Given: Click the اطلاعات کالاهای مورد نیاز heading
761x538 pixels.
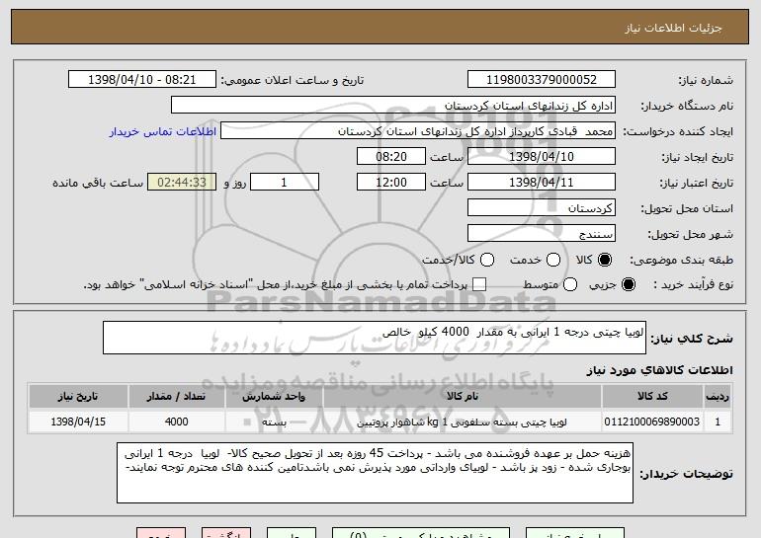Looking at the screenshot, I should click(x=659, y=370).
